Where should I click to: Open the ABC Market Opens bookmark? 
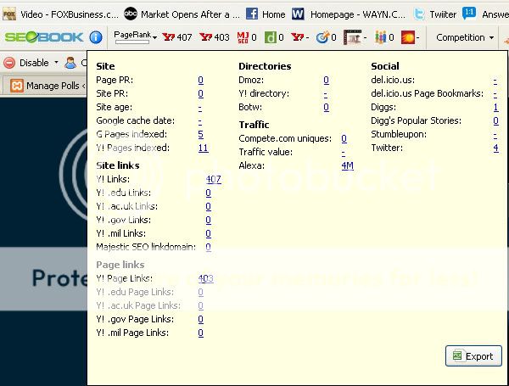point(182,14)
